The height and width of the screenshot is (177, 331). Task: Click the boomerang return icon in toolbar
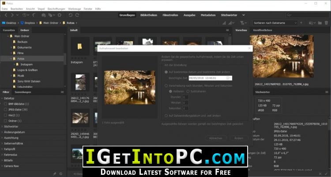[34, 15]
